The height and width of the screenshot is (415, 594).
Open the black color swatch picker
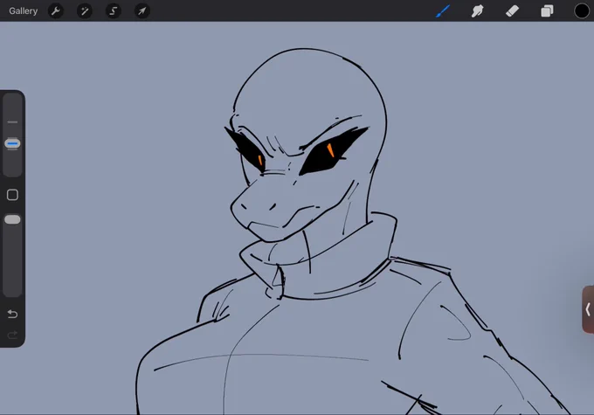(x=582, y=11)
